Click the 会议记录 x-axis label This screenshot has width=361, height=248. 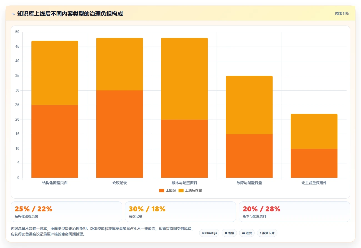(120, 183)
